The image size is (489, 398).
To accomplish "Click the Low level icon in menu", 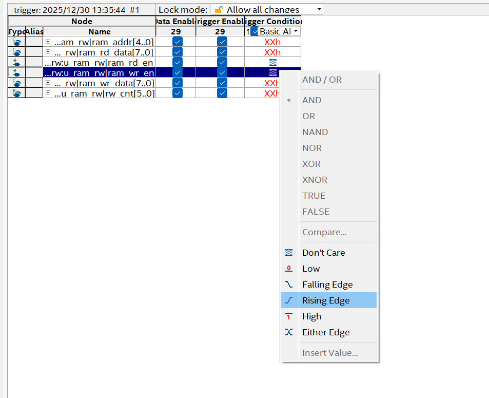I will pyautogui.click(x=289, y=269).
